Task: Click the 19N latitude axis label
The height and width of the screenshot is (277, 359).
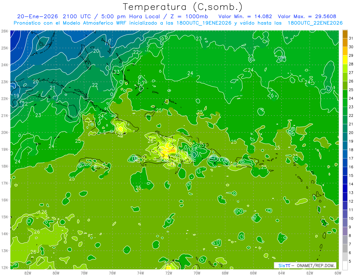Action: [4, 149]
